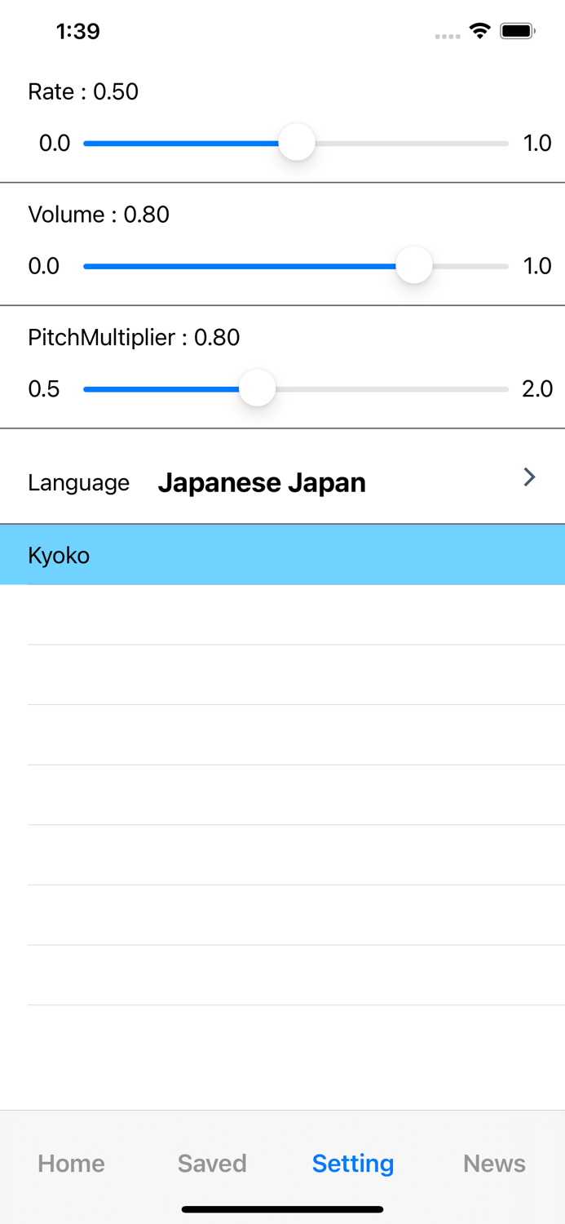The height and width of the screenshot is (1224, 565).
Task: Click the Rate slider thumb
Action: click(x=297, y=143)
